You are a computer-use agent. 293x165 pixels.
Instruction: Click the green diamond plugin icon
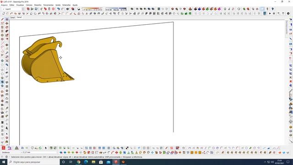click(x=207, y=9)
